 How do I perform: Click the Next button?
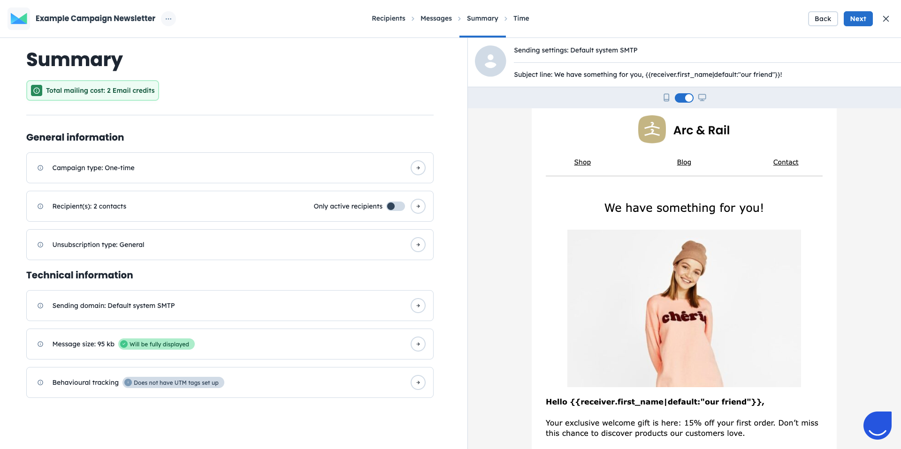coord(858,19)
